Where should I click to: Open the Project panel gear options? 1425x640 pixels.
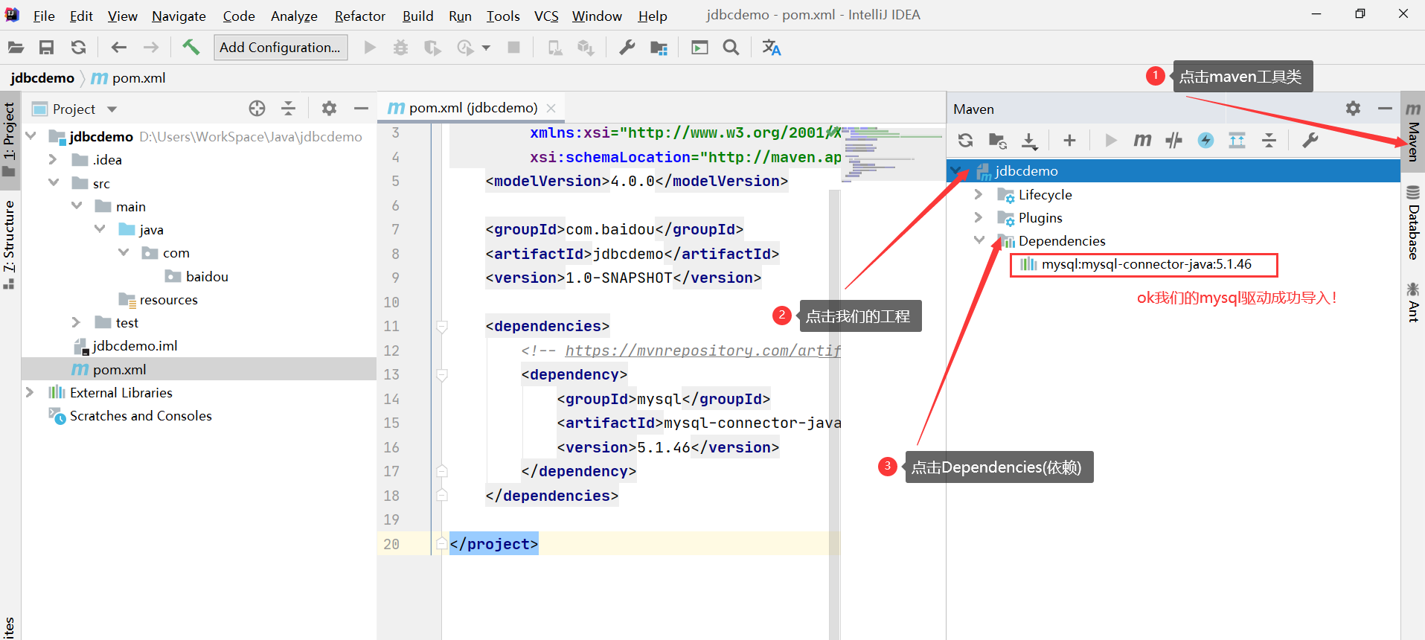[x=329, y=109]
